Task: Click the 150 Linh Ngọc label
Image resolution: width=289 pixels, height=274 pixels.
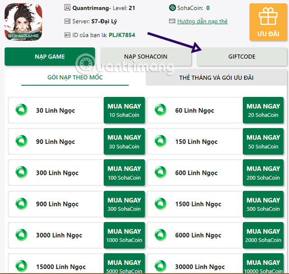Action: (196, 142)
